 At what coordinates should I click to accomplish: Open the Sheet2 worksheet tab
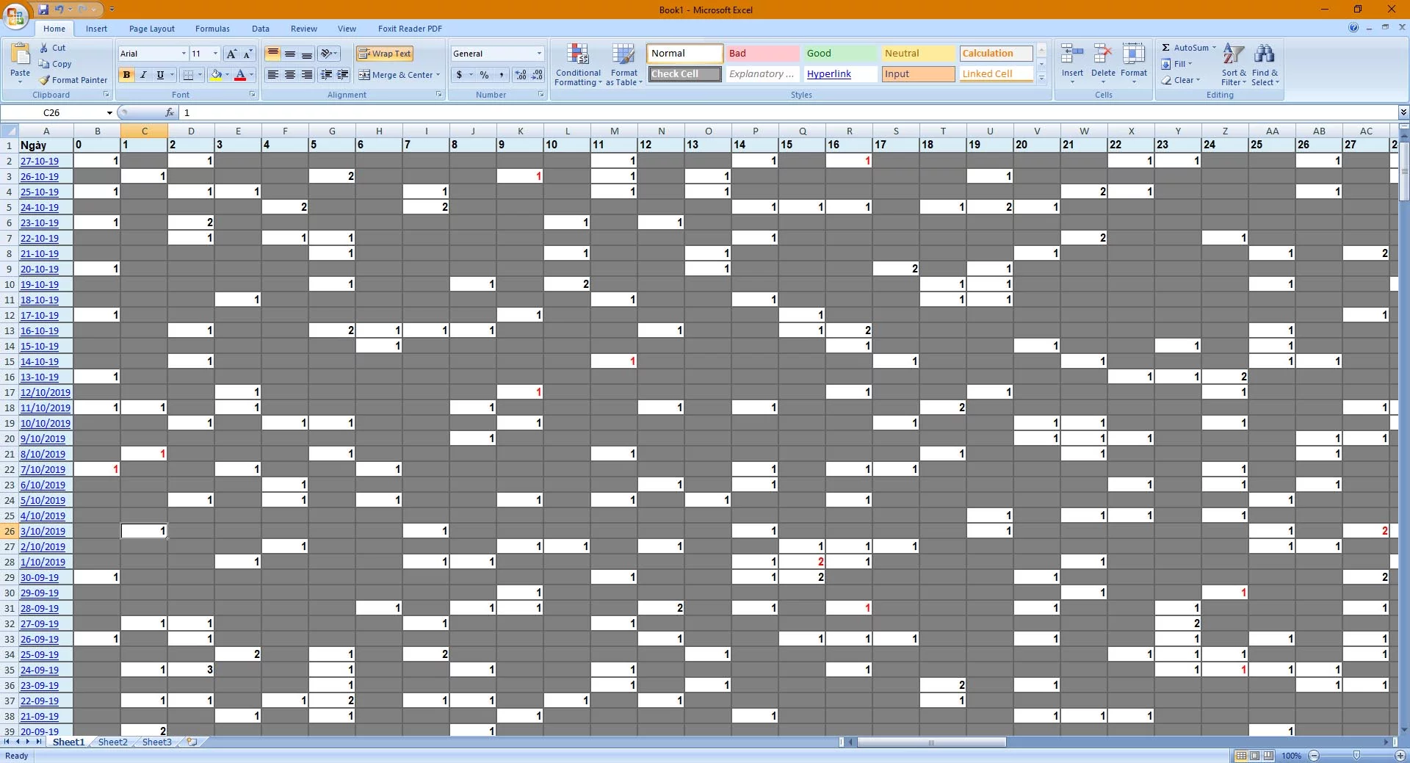(x=112, y=742)
